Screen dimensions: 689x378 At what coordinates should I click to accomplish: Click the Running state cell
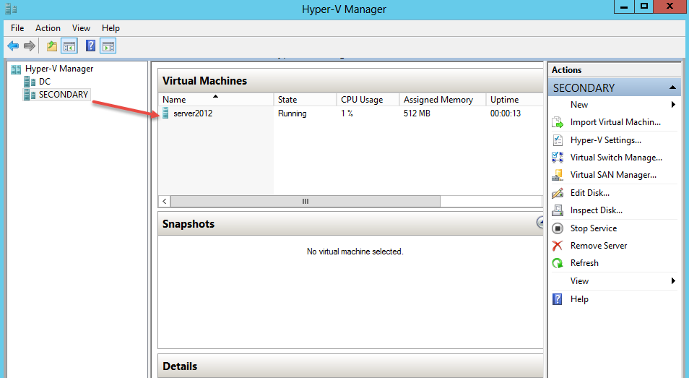(292, 113)
